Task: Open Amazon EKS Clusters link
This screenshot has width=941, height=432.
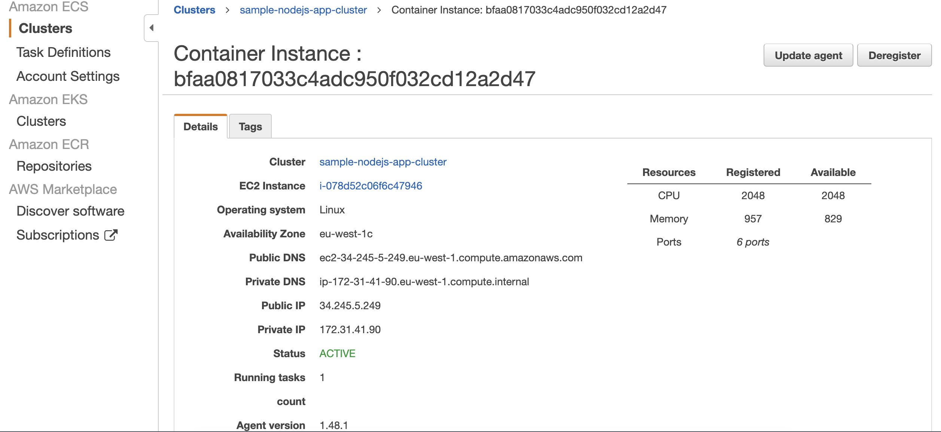Action: (41, 121)
